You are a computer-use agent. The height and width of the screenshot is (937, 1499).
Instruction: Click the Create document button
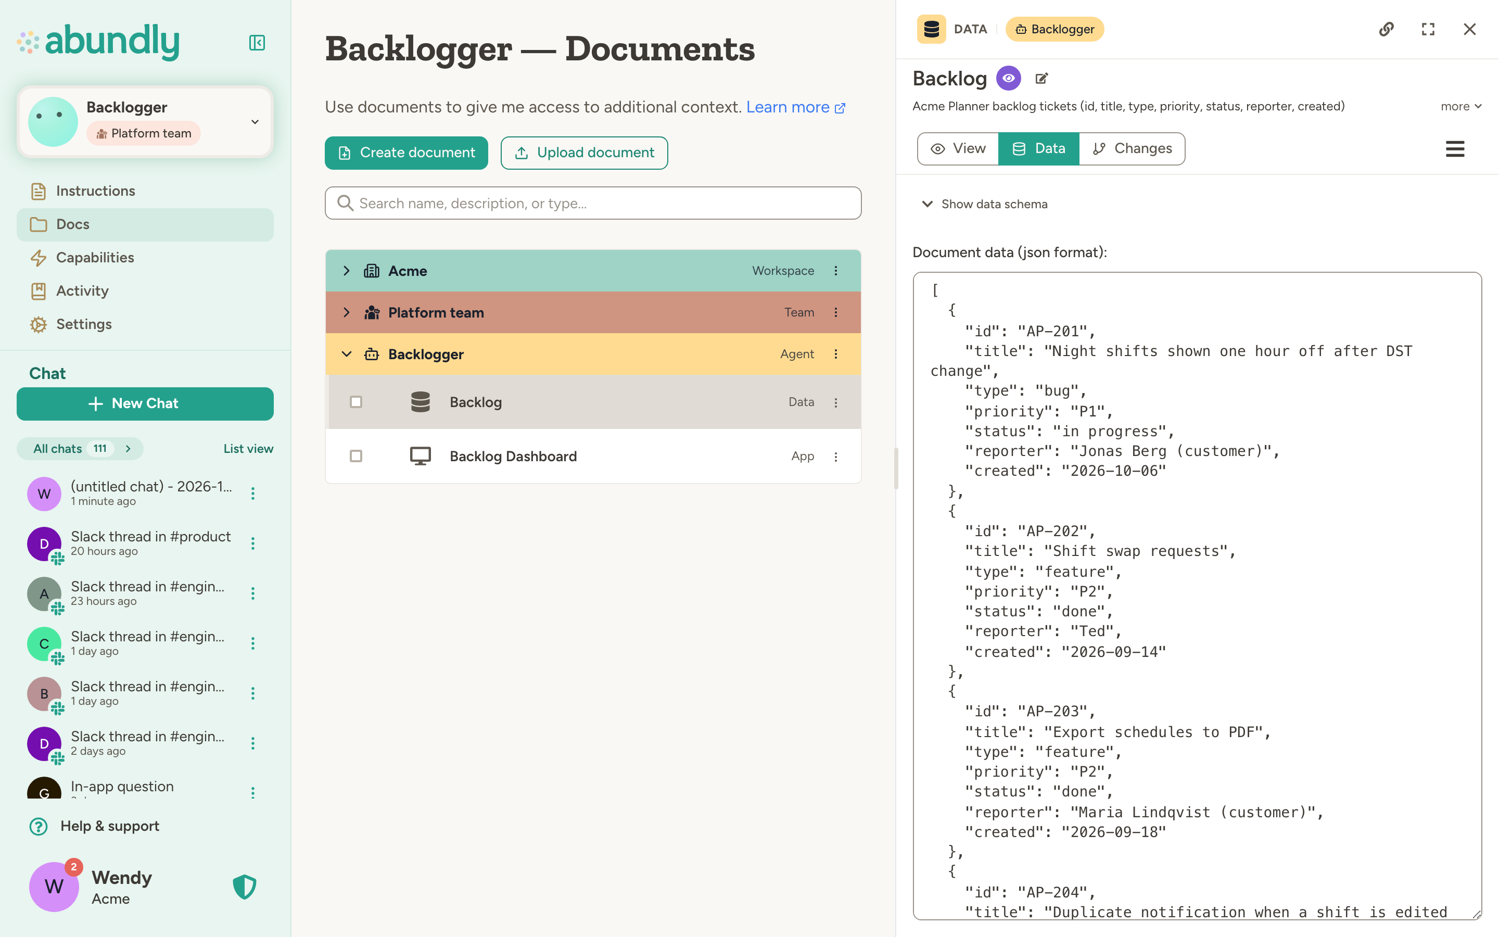[406, 153]
